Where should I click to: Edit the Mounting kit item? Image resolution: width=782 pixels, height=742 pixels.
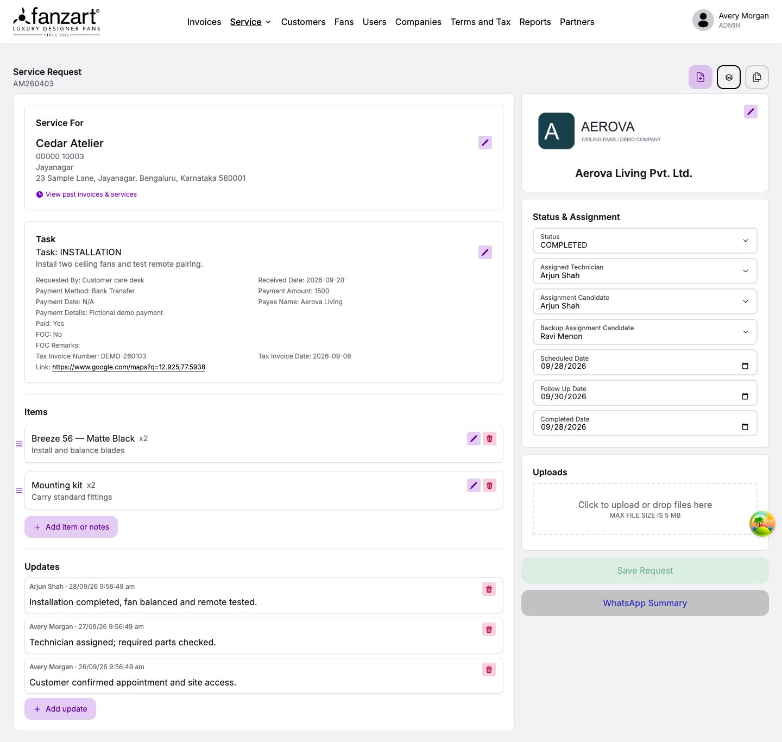tap(474, 485)
